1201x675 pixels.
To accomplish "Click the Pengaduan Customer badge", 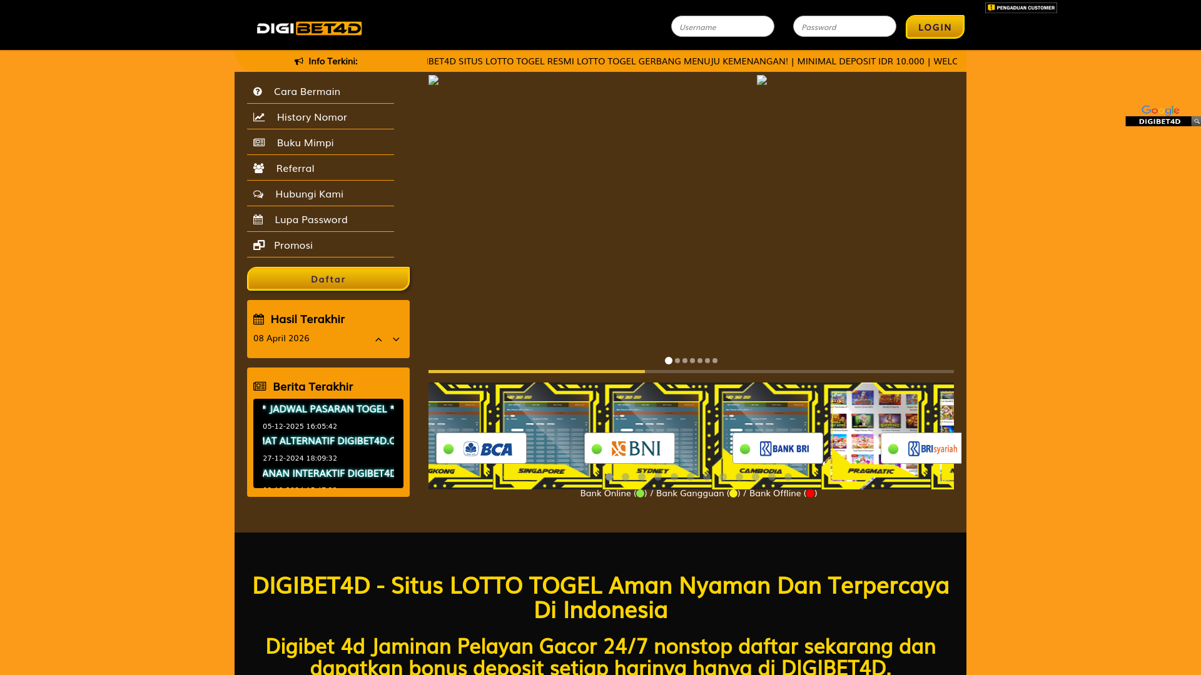I will [x=1021, y=7].
